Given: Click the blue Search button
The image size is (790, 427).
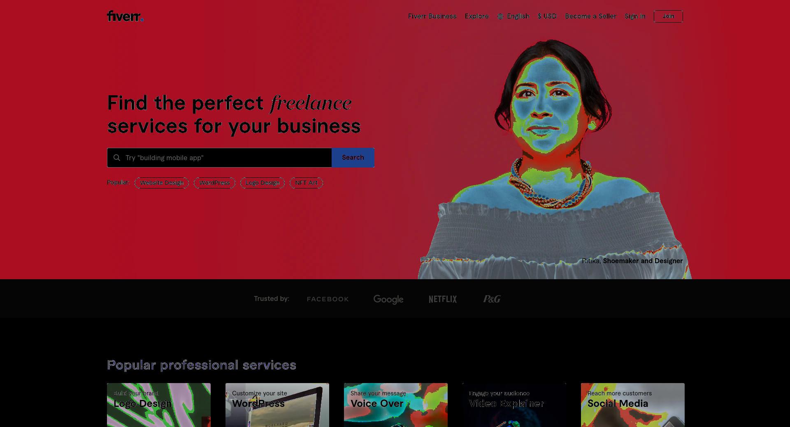Looking at the screenshot, I should (353, 158).
